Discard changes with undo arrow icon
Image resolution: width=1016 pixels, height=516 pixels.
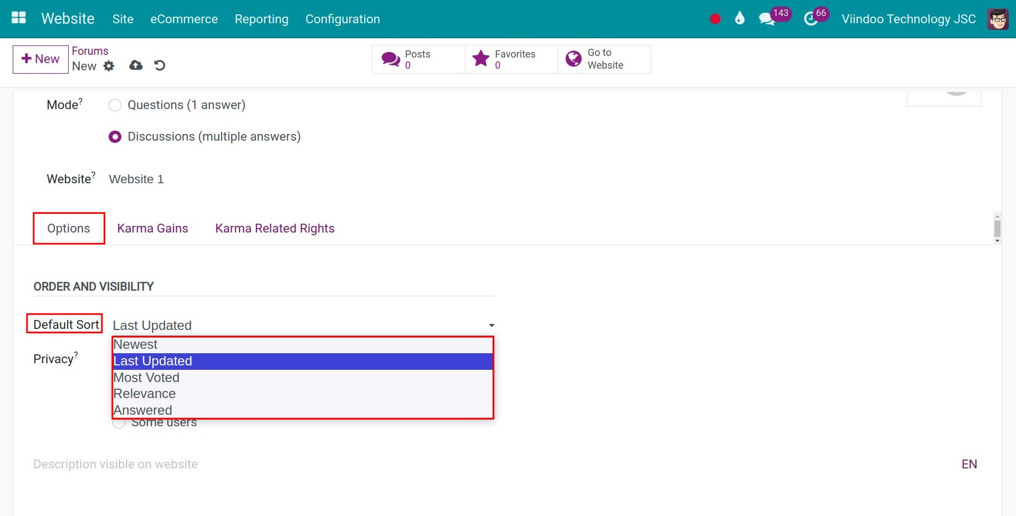point(160,65)
